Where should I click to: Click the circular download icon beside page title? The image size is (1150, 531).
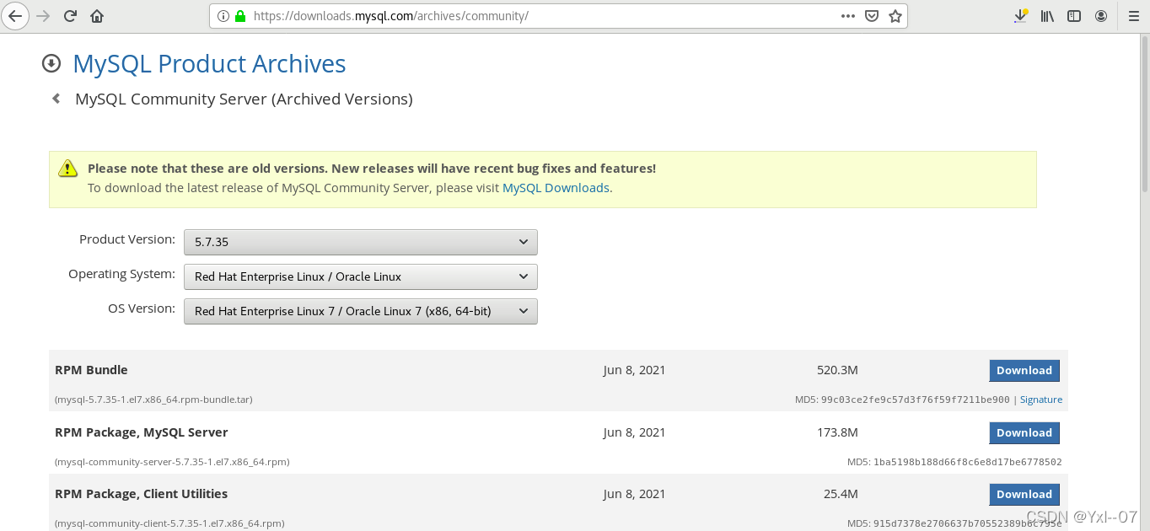click(x=51, y=63)
